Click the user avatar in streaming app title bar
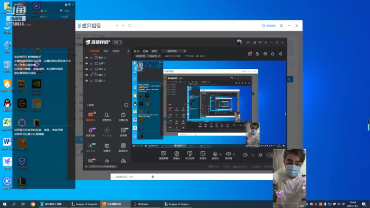The width and height of the screenshot is (370, 208). coord(239,42)
